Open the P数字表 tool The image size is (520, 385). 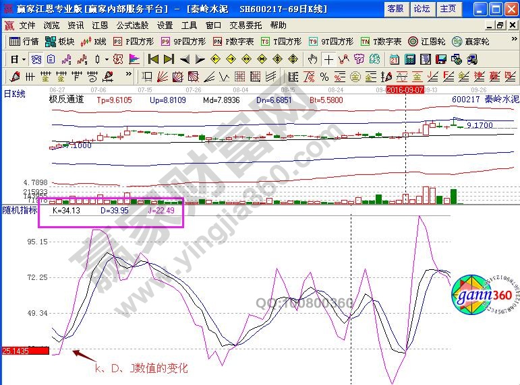(x=233, y=41)
